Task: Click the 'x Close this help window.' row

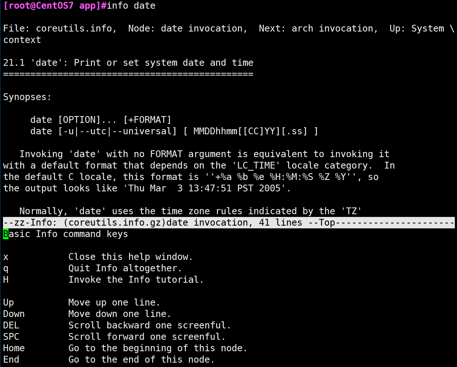Action: point(98,257)
